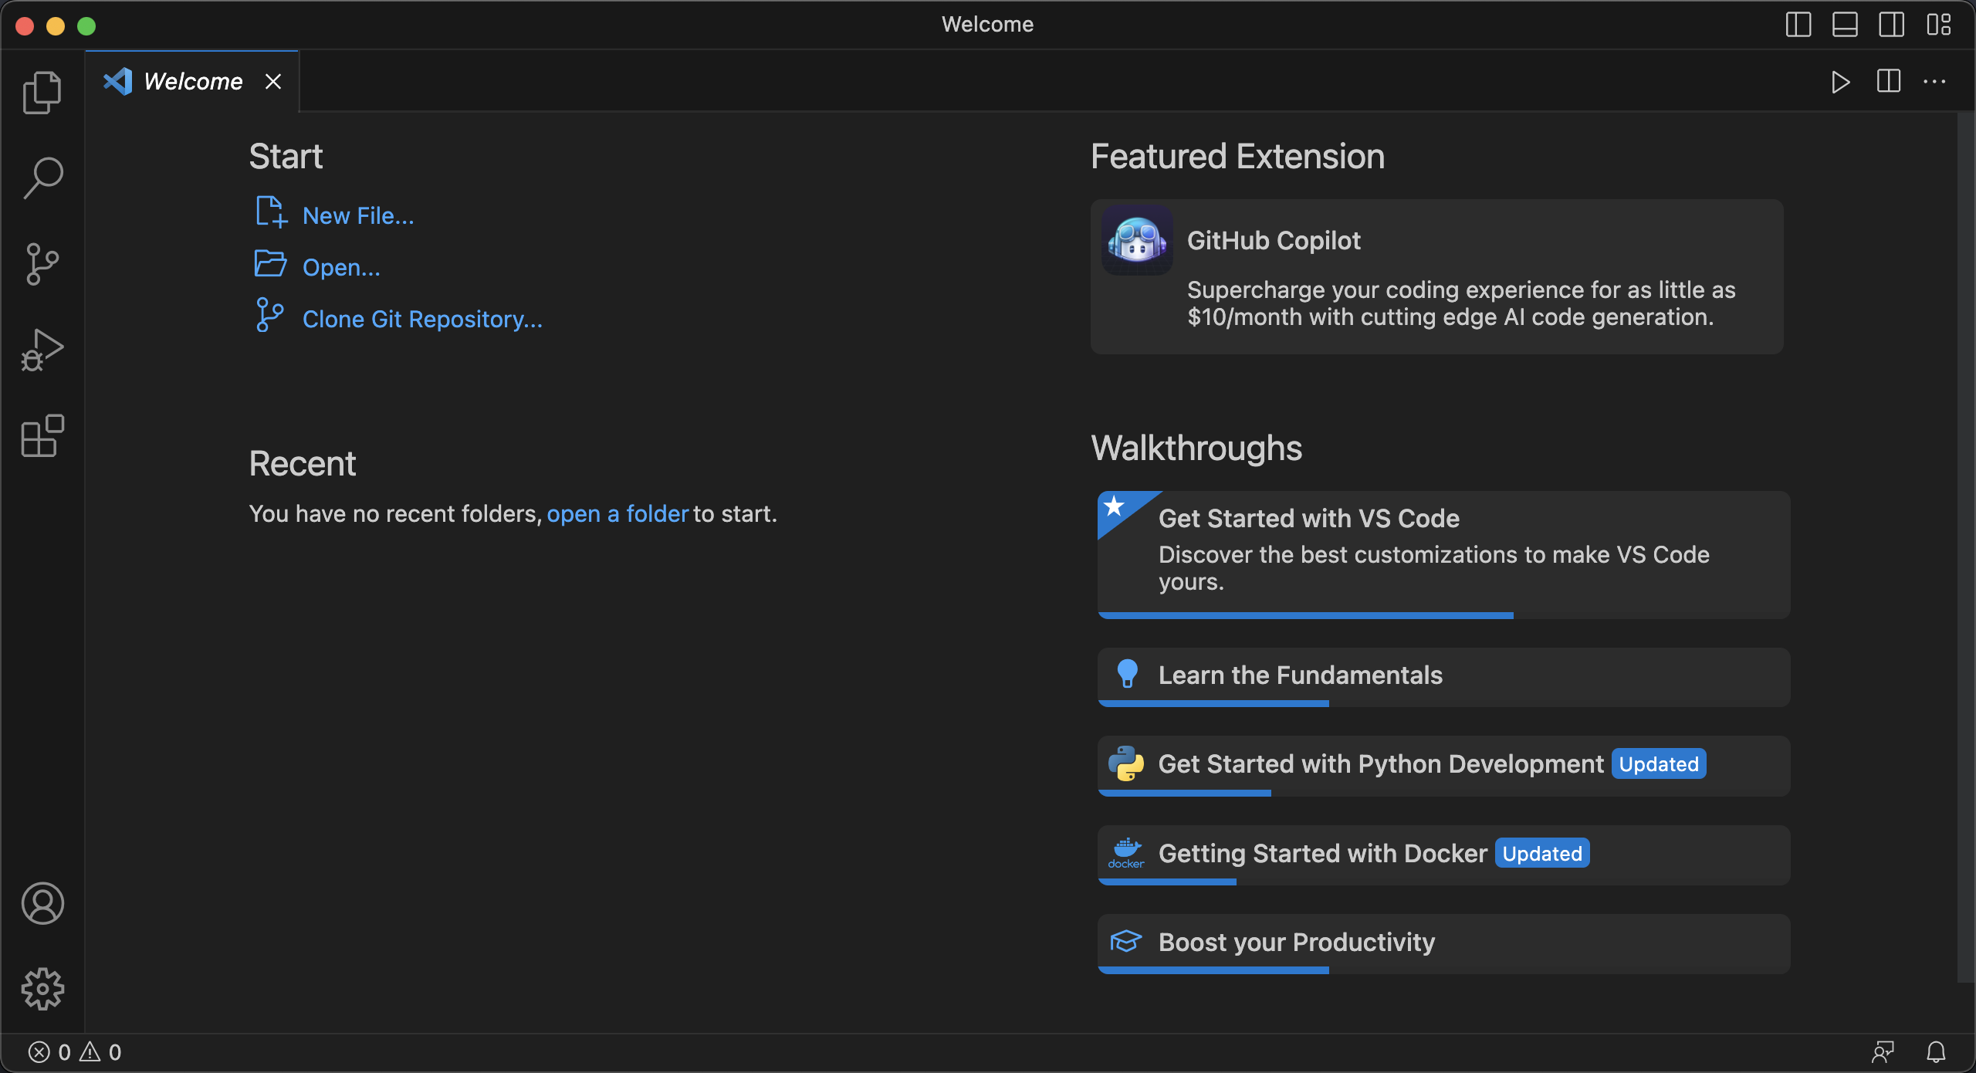This screenshot has height=1073, width=1976.
Task: Click Clone Git Repository... link
Action: 422,320
